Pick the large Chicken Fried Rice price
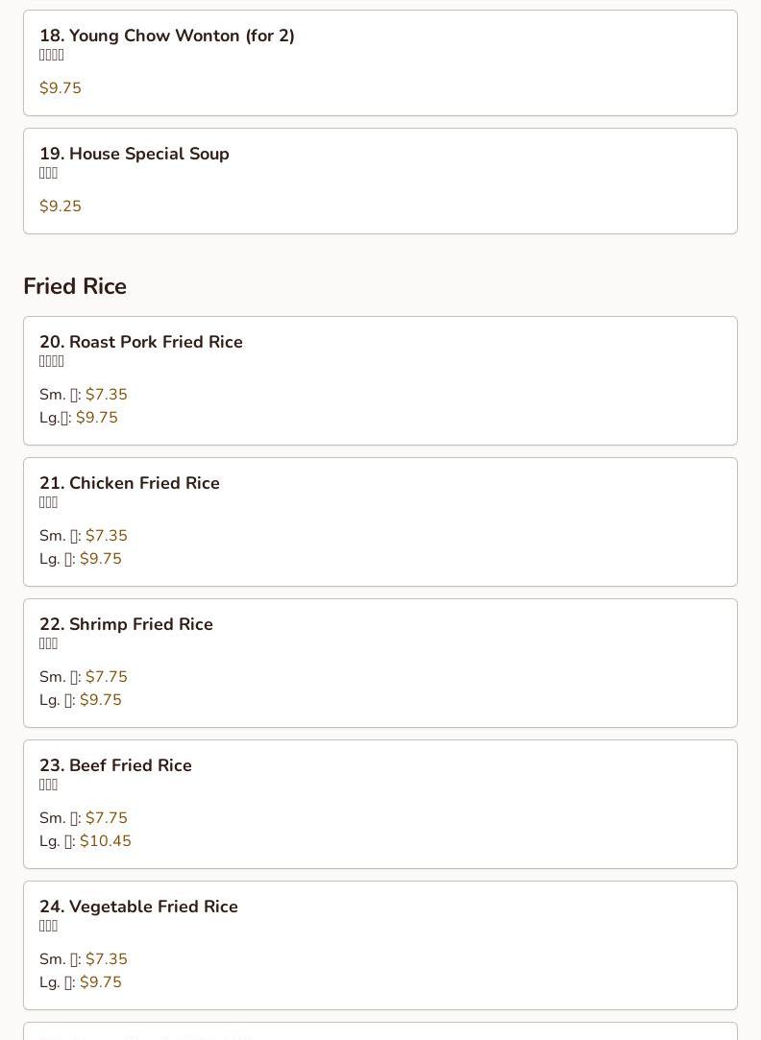761x1040 pixels. (101, 559)
